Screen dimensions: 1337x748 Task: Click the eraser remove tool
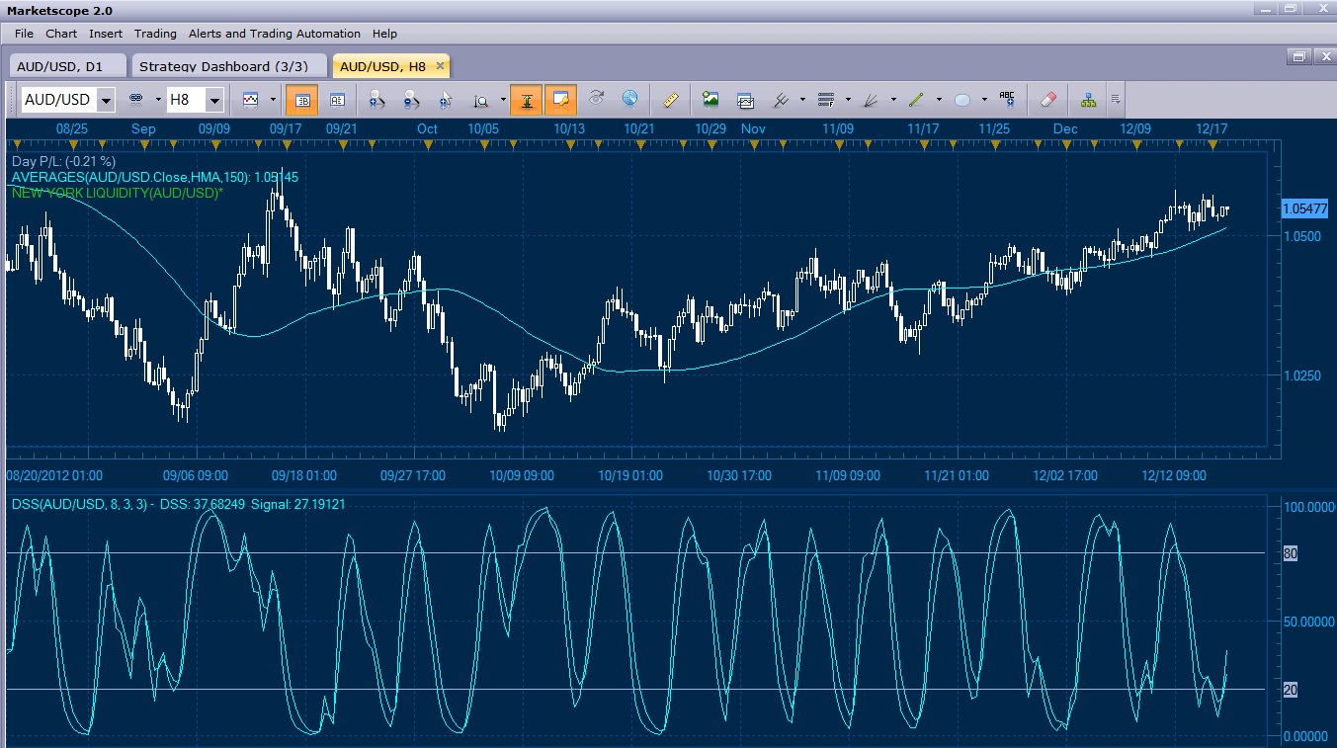pos(1049,100)
